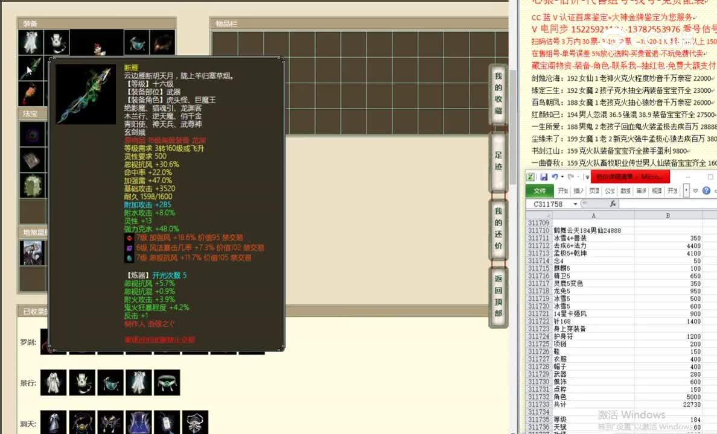The height and width of the screenshot is (434, 717).
Task: Select column B header in Excel
Action: (x=668, y=215)
